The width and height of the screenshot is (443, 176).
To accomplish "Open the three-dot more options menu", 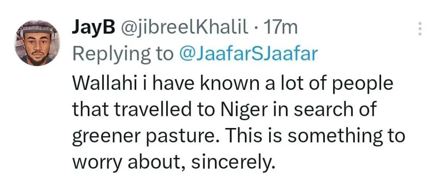I will pos(419,28).
